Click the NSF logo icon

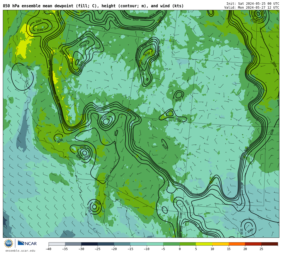coord(9,243)
